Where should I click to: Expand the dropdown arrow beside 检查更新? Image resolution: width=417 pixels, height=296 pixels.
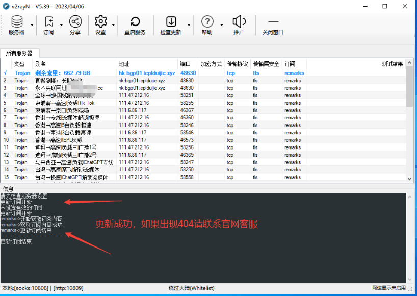pyautogui.click(x=189, y=25)
